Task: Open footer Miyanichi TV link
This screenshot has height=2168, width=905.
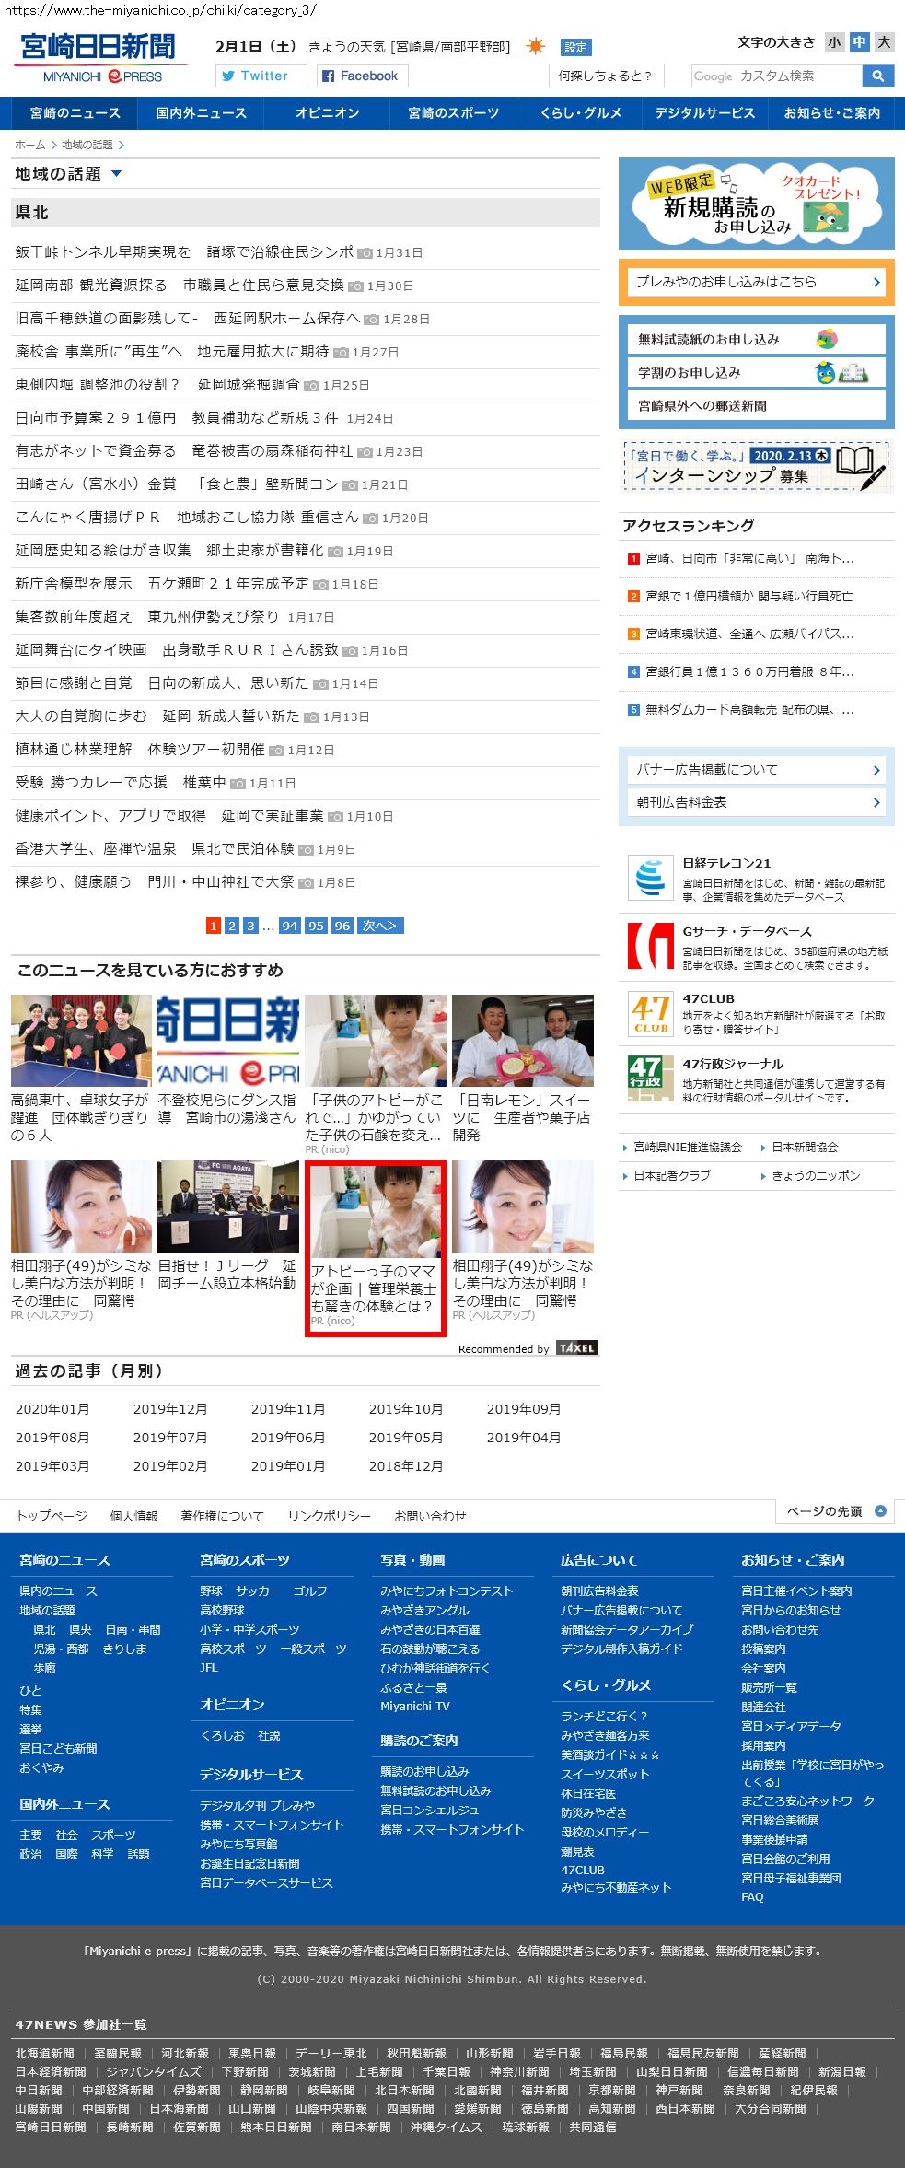Action: [x=415, y=1707]
